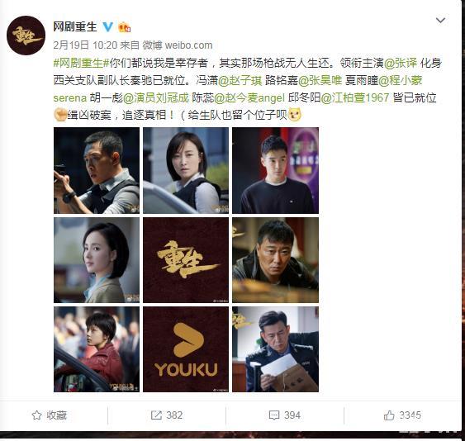The width and height of the screenshot is (465, 441).
Task: Open the 网剧重生 account name link
Action: [x=75, y=26]
